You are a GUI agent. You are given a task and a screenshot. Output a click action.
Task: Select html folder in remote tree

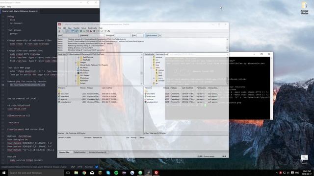(160, 75)
